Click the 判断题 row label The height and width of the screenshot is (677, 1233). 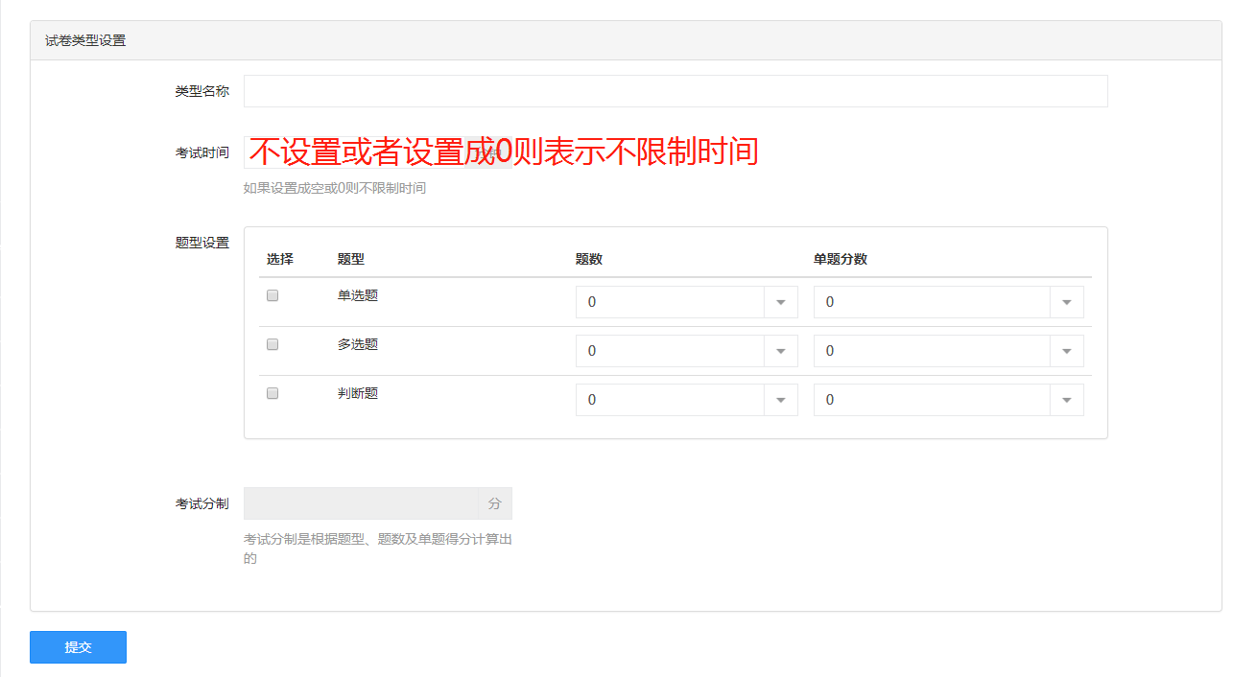point(358,393)
